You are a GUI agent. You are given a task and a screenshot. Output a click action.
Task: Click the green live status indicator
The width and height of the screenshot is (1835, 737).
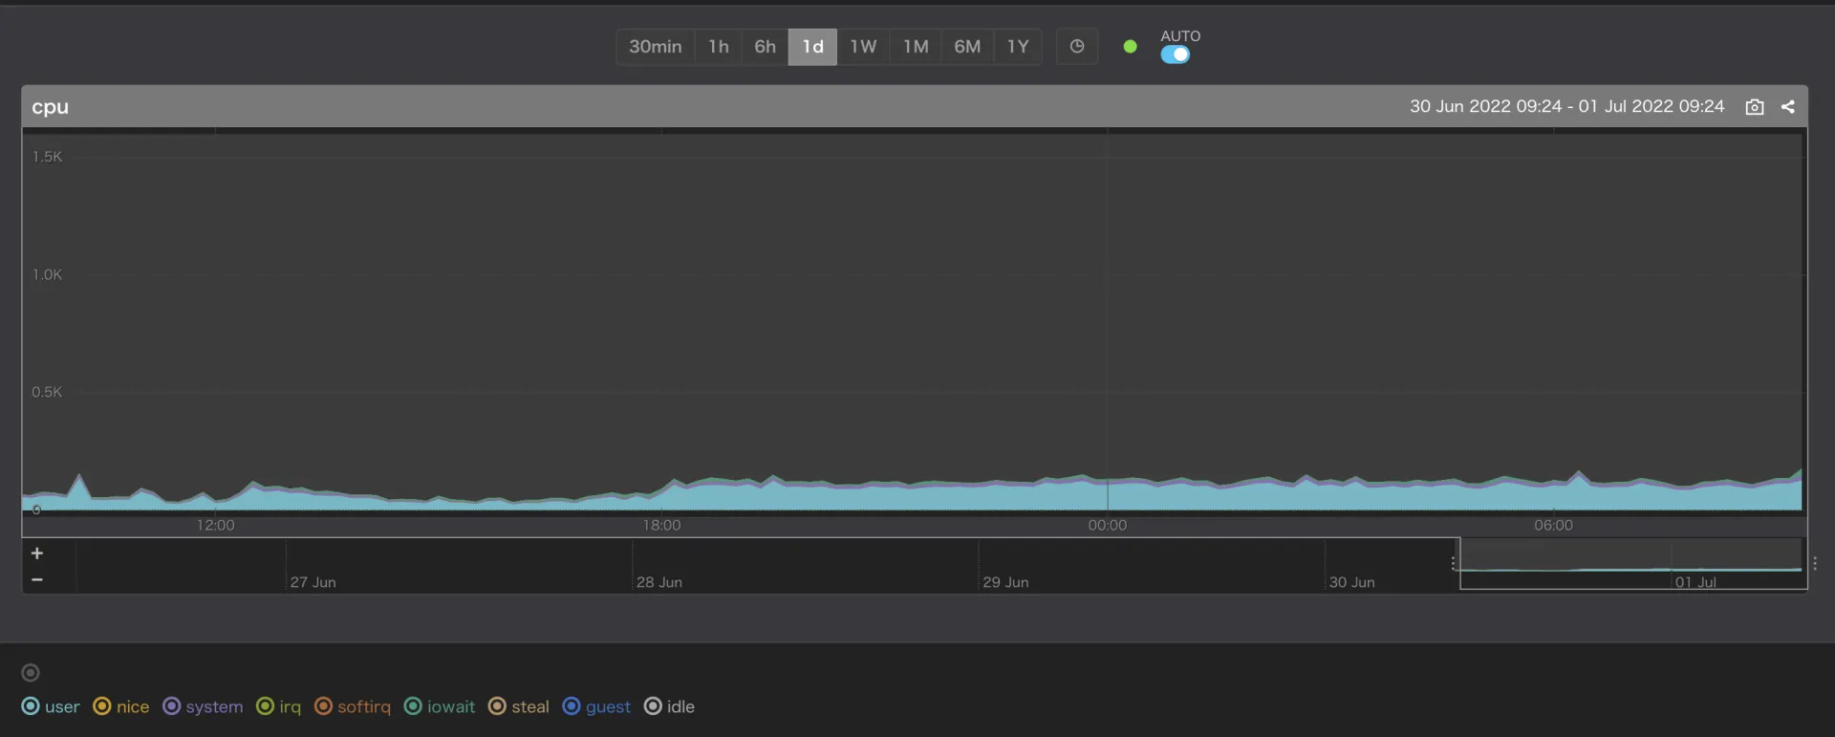(x=1130, y=47)
